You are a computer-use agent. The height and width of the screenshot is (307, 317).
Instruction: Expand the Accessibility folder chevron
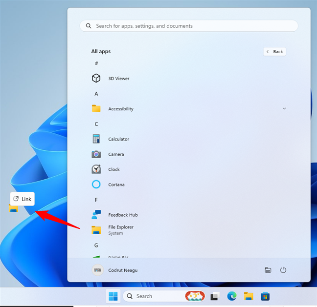[284, 108]
